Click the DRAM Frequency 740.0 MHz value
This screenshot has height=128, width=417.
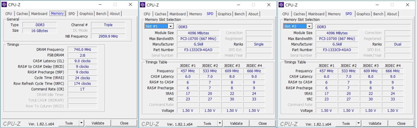82,50
